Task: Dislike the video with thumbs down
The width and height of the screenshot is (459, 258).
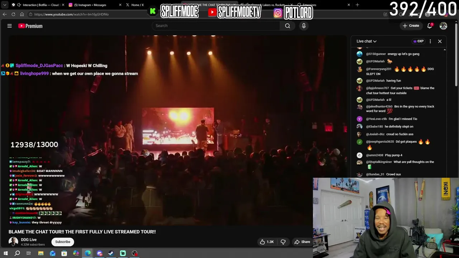Action: (x=283, y=242)
